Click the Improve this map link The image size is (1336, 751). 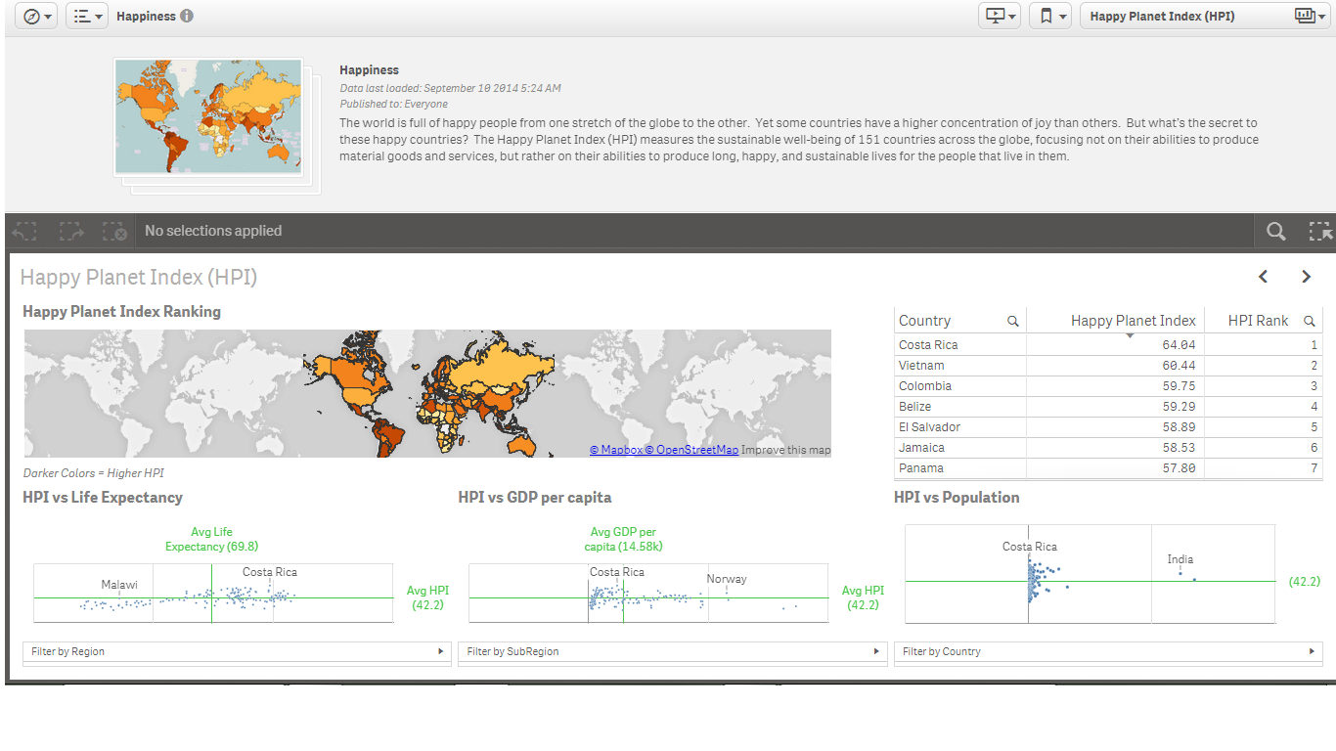click(x=786, y=450)
